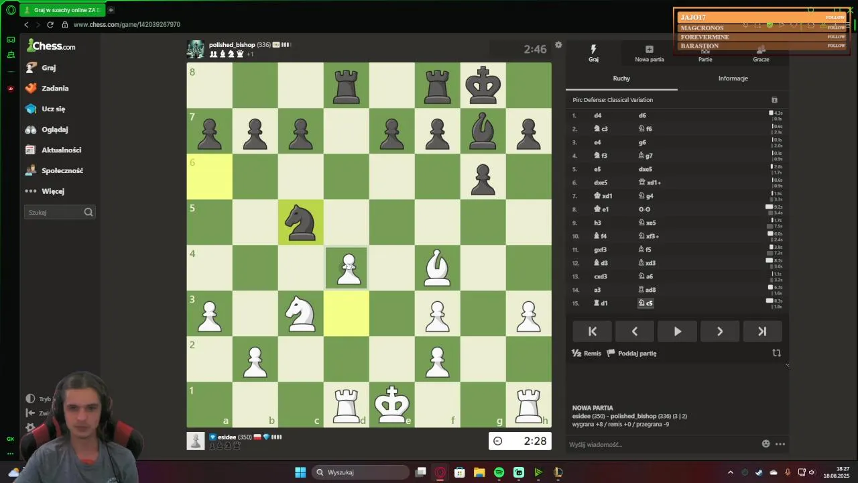Viewport: 858px width, 483px height.
Task: Open the Nowa partia tab
Action: coord(649,54)
